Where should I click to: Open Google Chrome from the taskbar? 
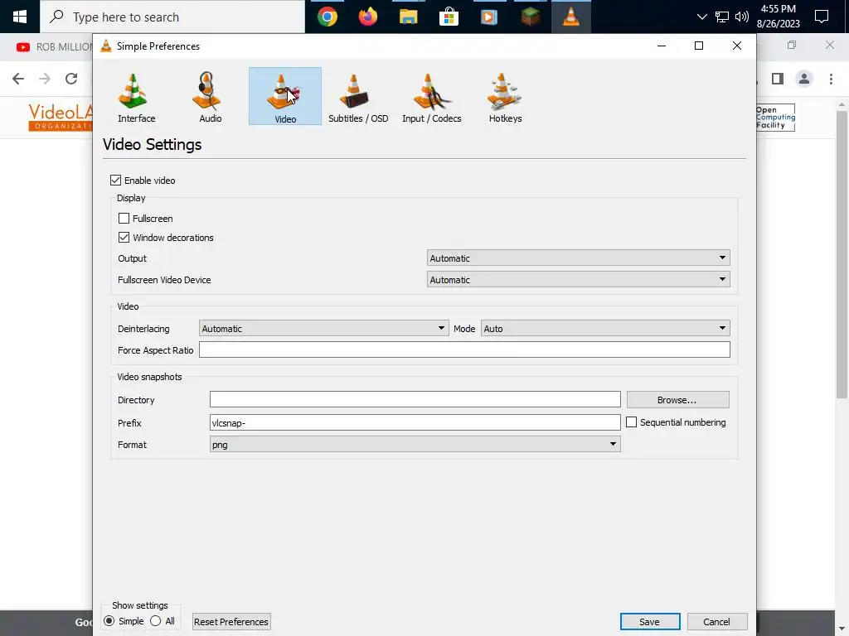click(327, 17)
